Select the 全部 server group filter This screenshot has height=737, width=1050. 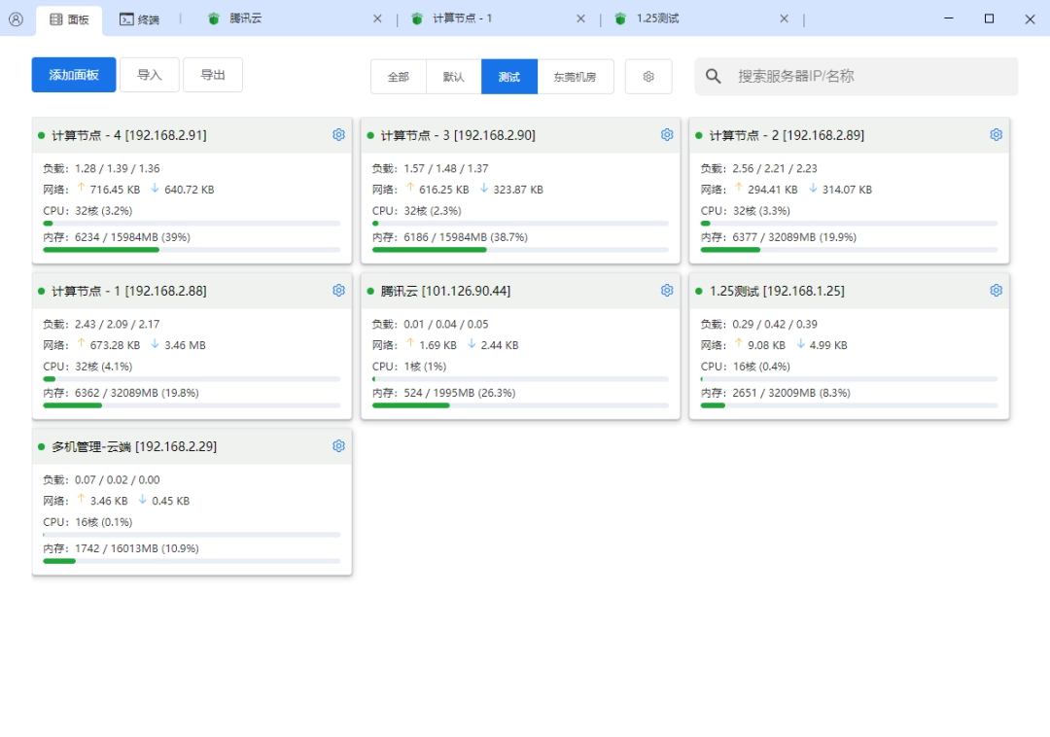pyautogui.click(x=398, y=76)
